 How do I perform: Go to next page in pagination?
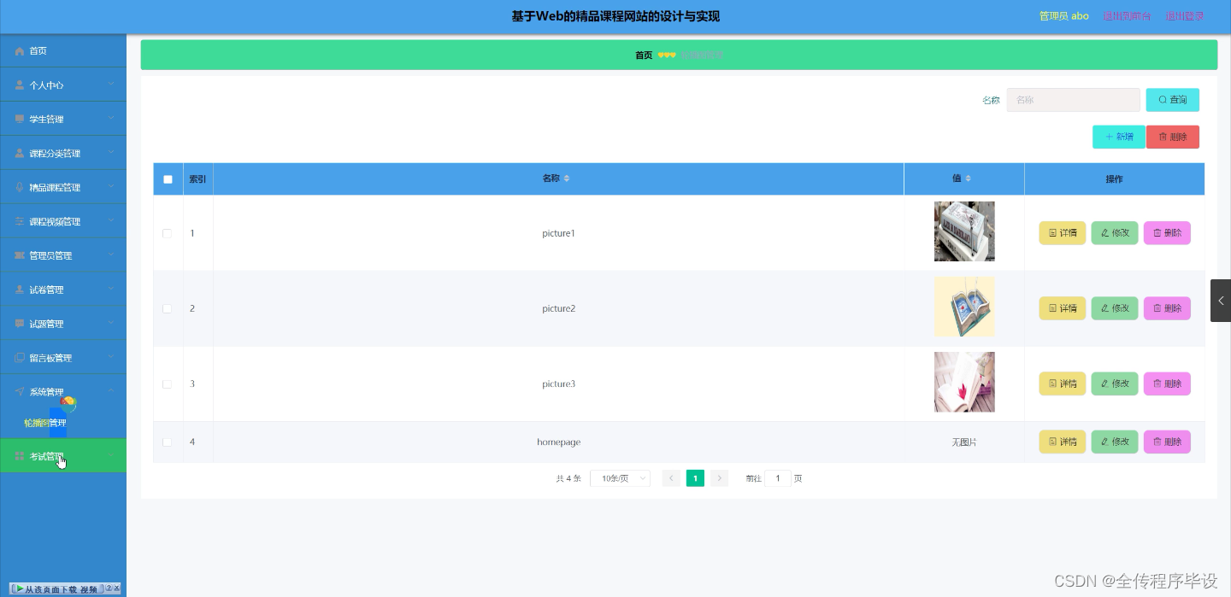[719, 478]
